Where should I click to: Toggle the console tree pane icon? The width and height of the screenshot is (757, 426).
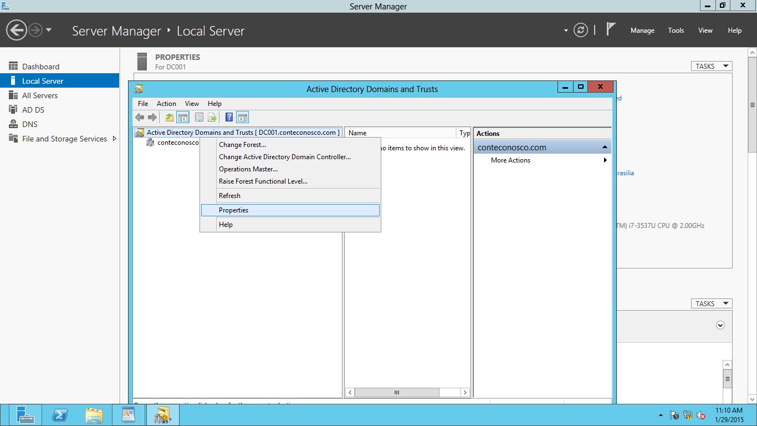click(x=183, y=117)
